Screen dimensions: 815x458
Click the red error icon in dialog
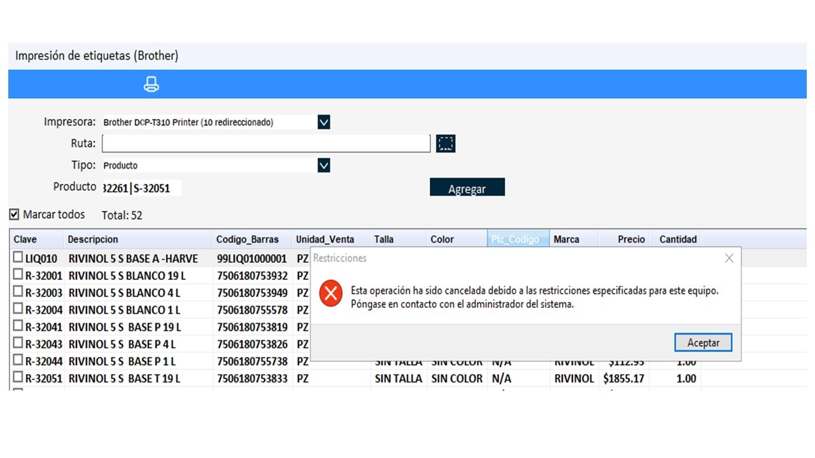pos(330,294)
